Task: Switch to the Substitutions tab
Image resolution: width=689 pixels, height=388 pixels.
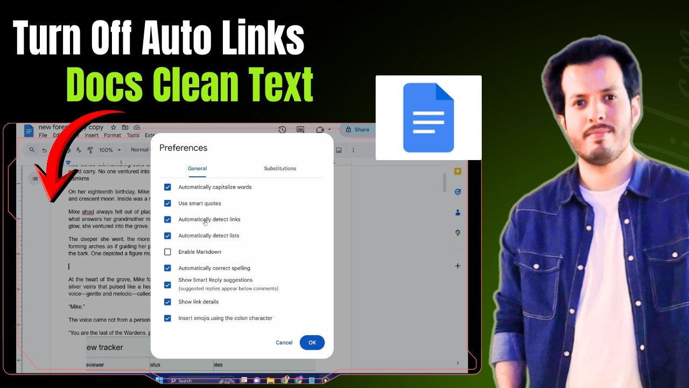Action: coord(280,168)
